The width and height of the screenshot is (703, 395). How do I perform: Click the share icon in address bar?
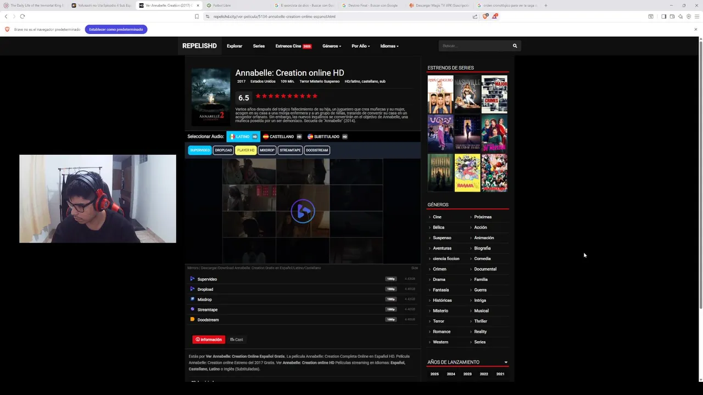475,16
